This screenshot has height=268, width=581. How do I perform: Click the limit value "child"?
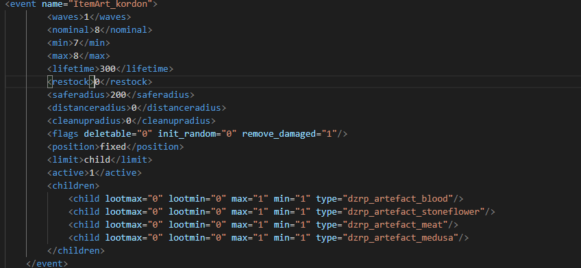click(97, 160)
